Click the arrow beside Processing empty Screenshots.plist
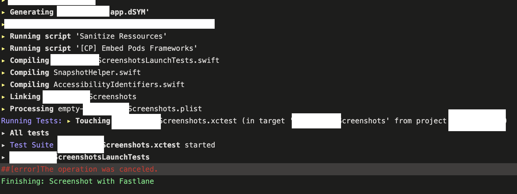The width and height of the screenshot is (517, 194). pyautogui.click(x=3, y=109)
